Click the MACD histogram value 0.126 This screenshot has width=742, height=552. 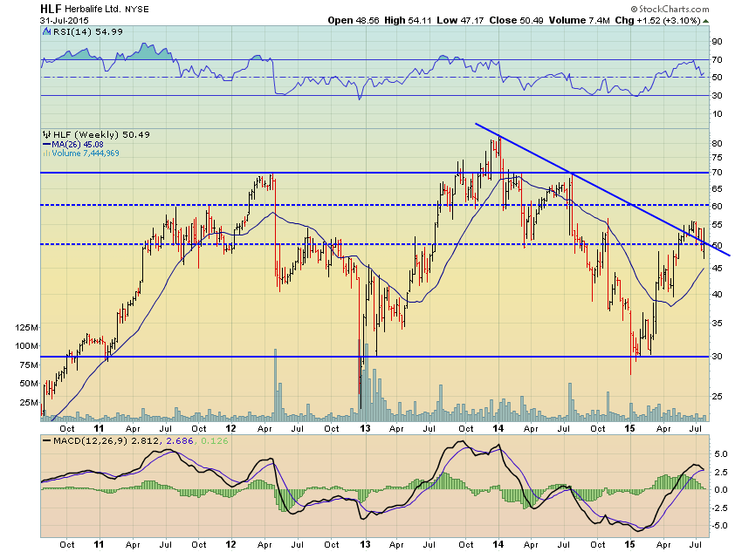coord(215,441)
